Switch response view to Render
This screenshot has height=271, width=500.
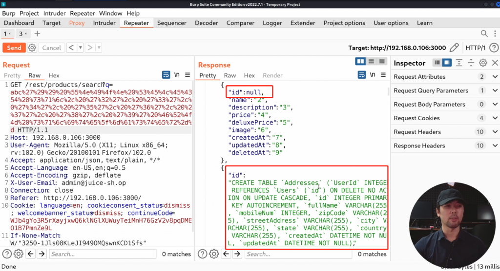(272, 75)
